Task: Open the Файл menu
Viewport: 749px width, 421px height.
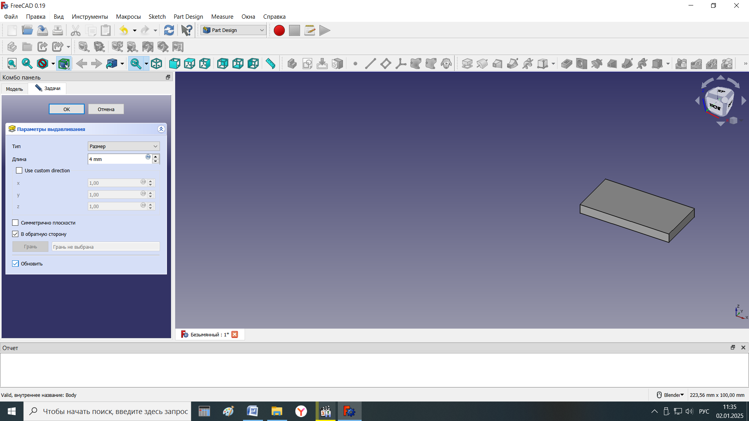Action: (11, 17)
